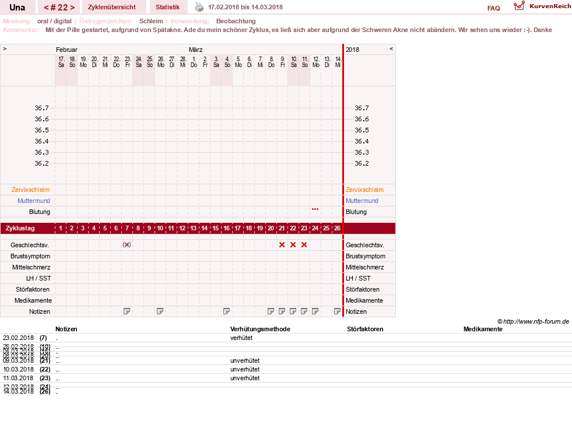Click the 10.03.2018 notes row date
Viewport: 572px width, 445px height.
point(18,369)
